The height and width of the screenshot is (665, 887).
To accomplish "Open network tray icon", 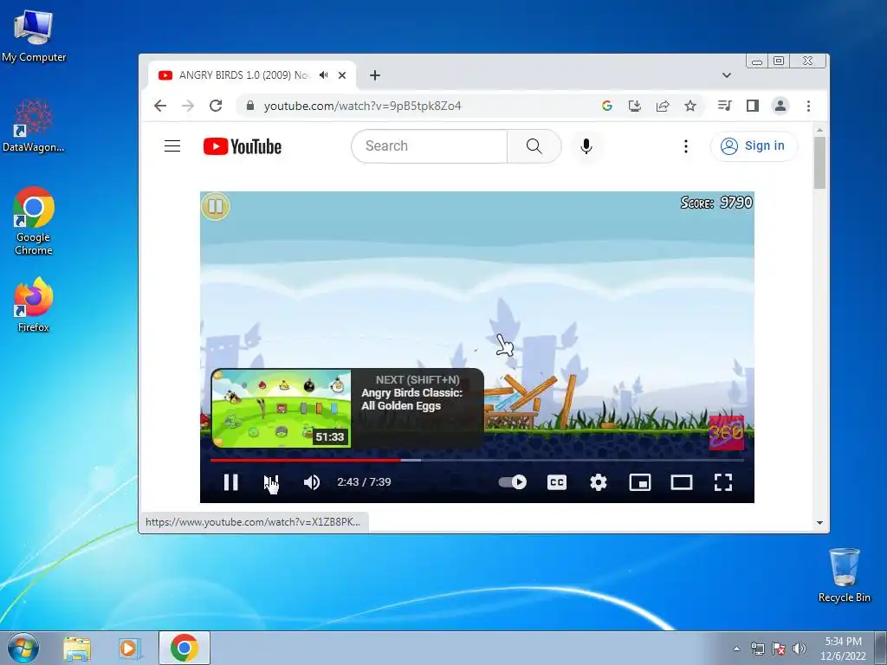I will (757, 649).
